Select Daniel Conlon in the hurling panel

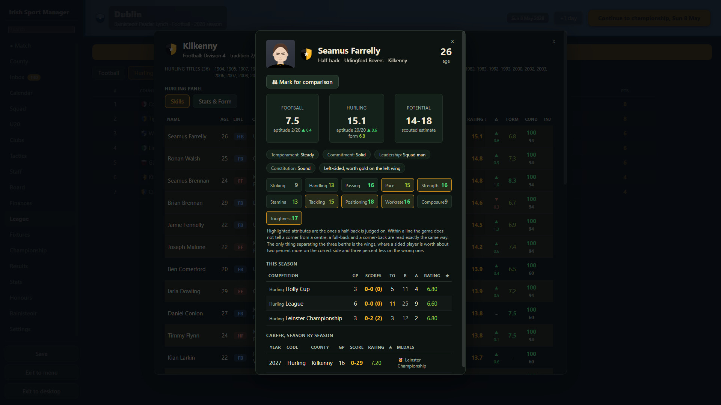(x=185, y=313)
